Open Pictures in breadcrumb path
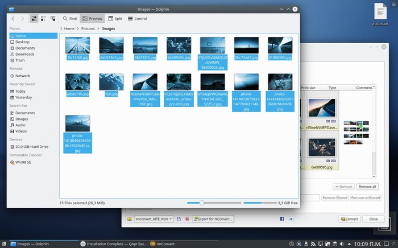398x248 pixels. pos(88,28)
